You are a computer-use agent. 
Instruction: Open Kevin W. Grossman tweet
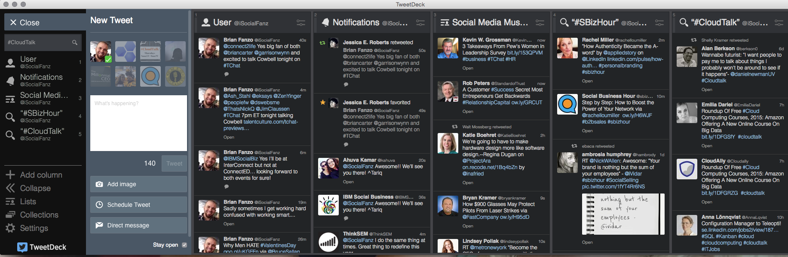pos(468,68)
